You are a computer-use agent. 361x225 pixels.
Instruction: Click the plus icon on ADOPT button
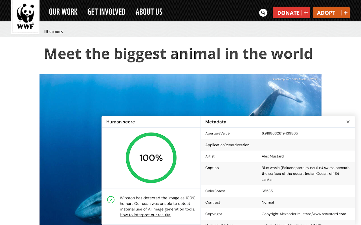pos(345,13)
